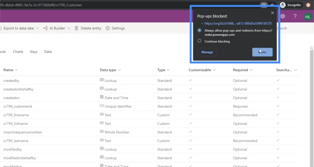Open Customizable column filter chevron
This screenshot has height=167, width=314.
click(214, 70)
